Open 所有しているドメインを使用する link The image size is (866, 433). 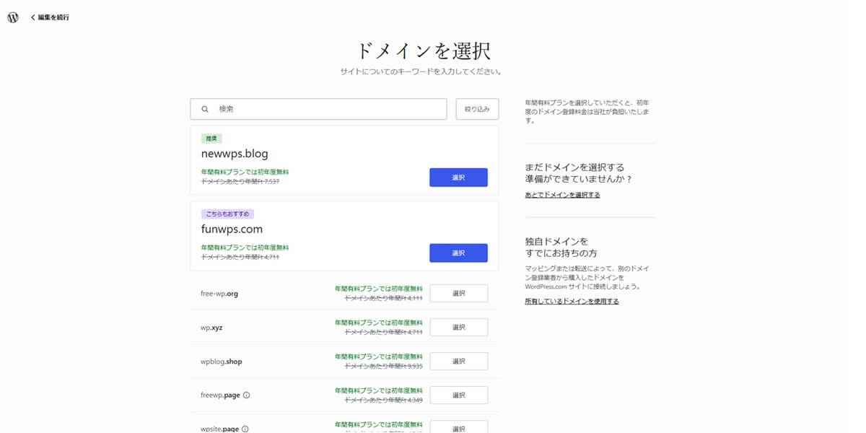[x=572, y=301]
